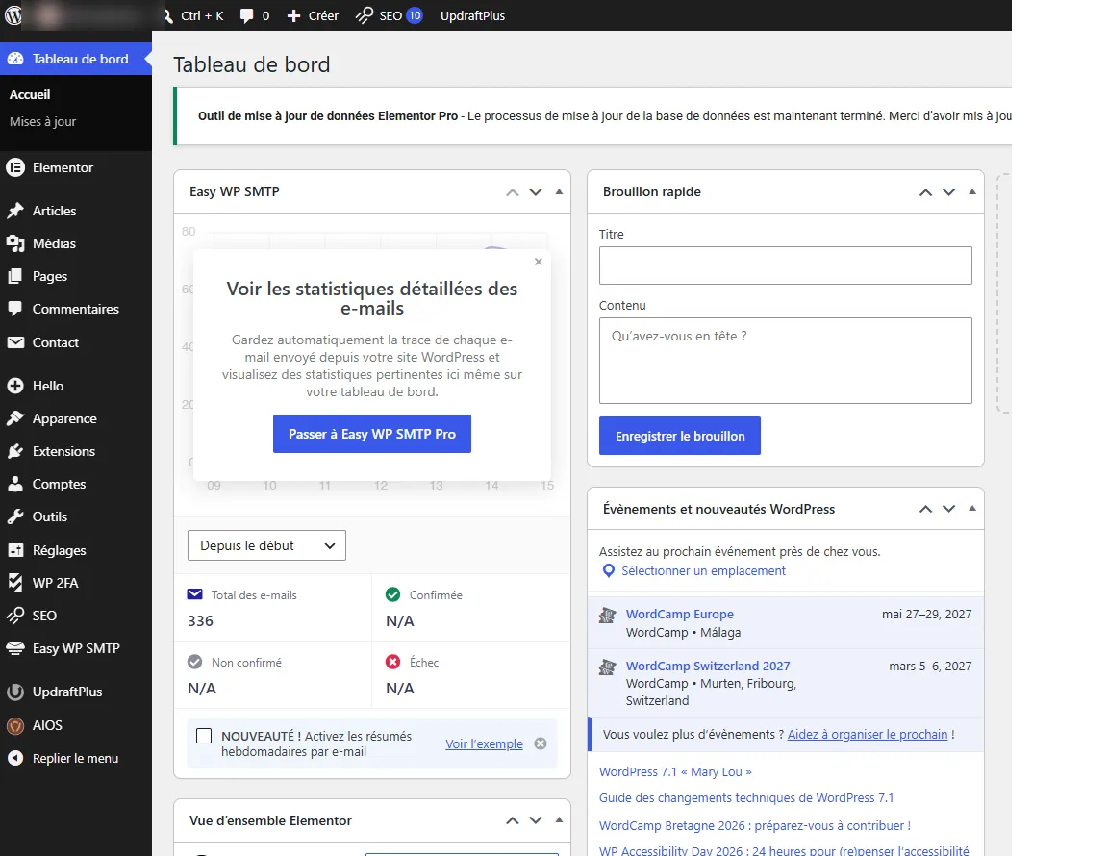1108x856 pixels.
Task: Move Vue d'ensemble Elementor widget down
Action: click(x=536, y=820)
